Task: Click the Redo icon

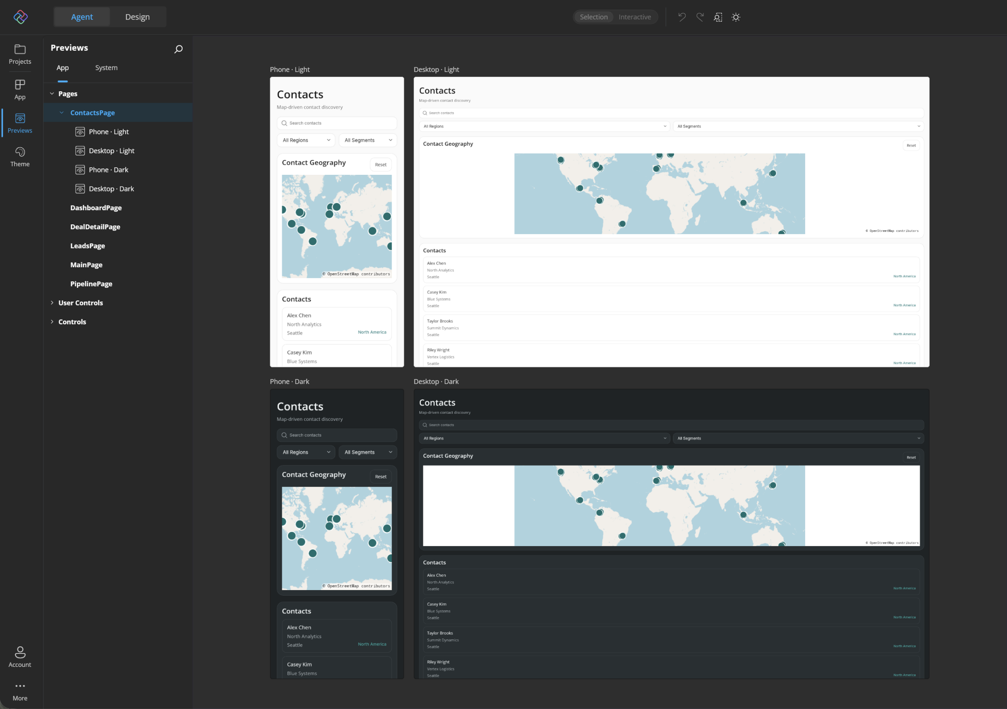Action: point(699,17)
